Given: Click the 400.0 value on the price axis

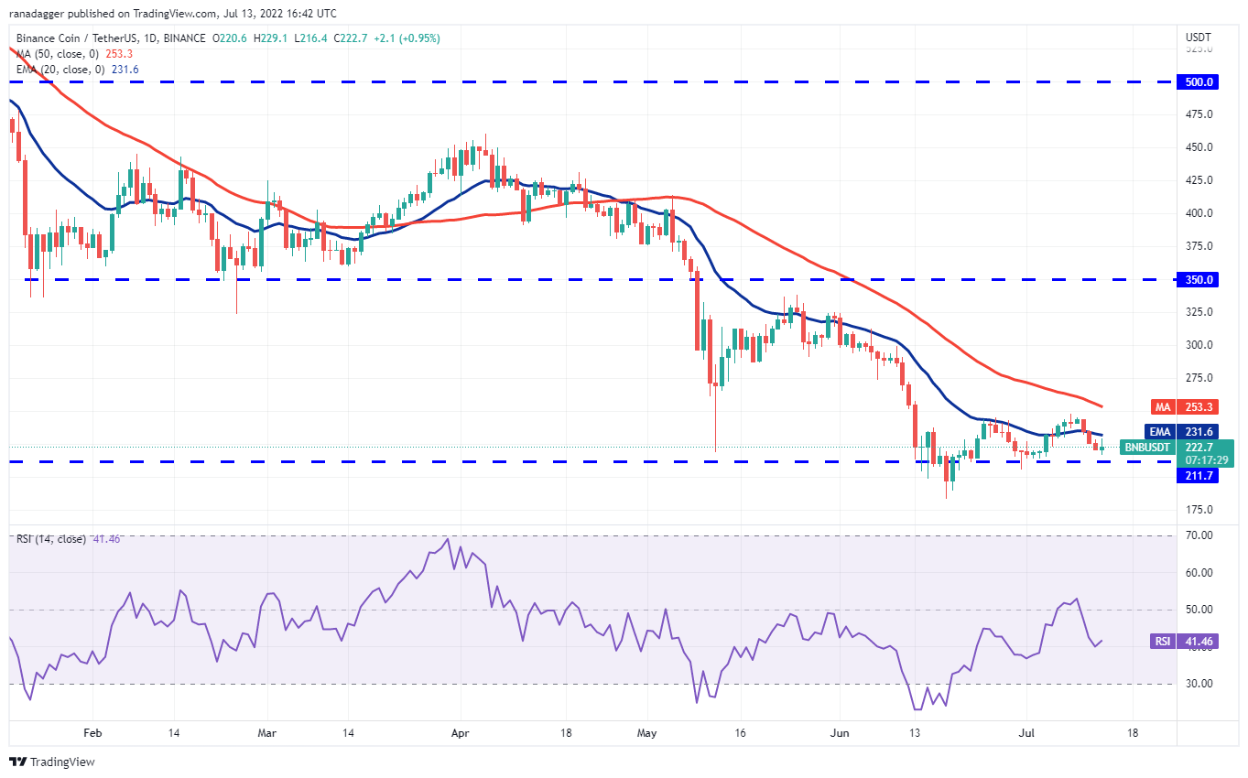Looking at the screenshot, I should coord(1198,213).
